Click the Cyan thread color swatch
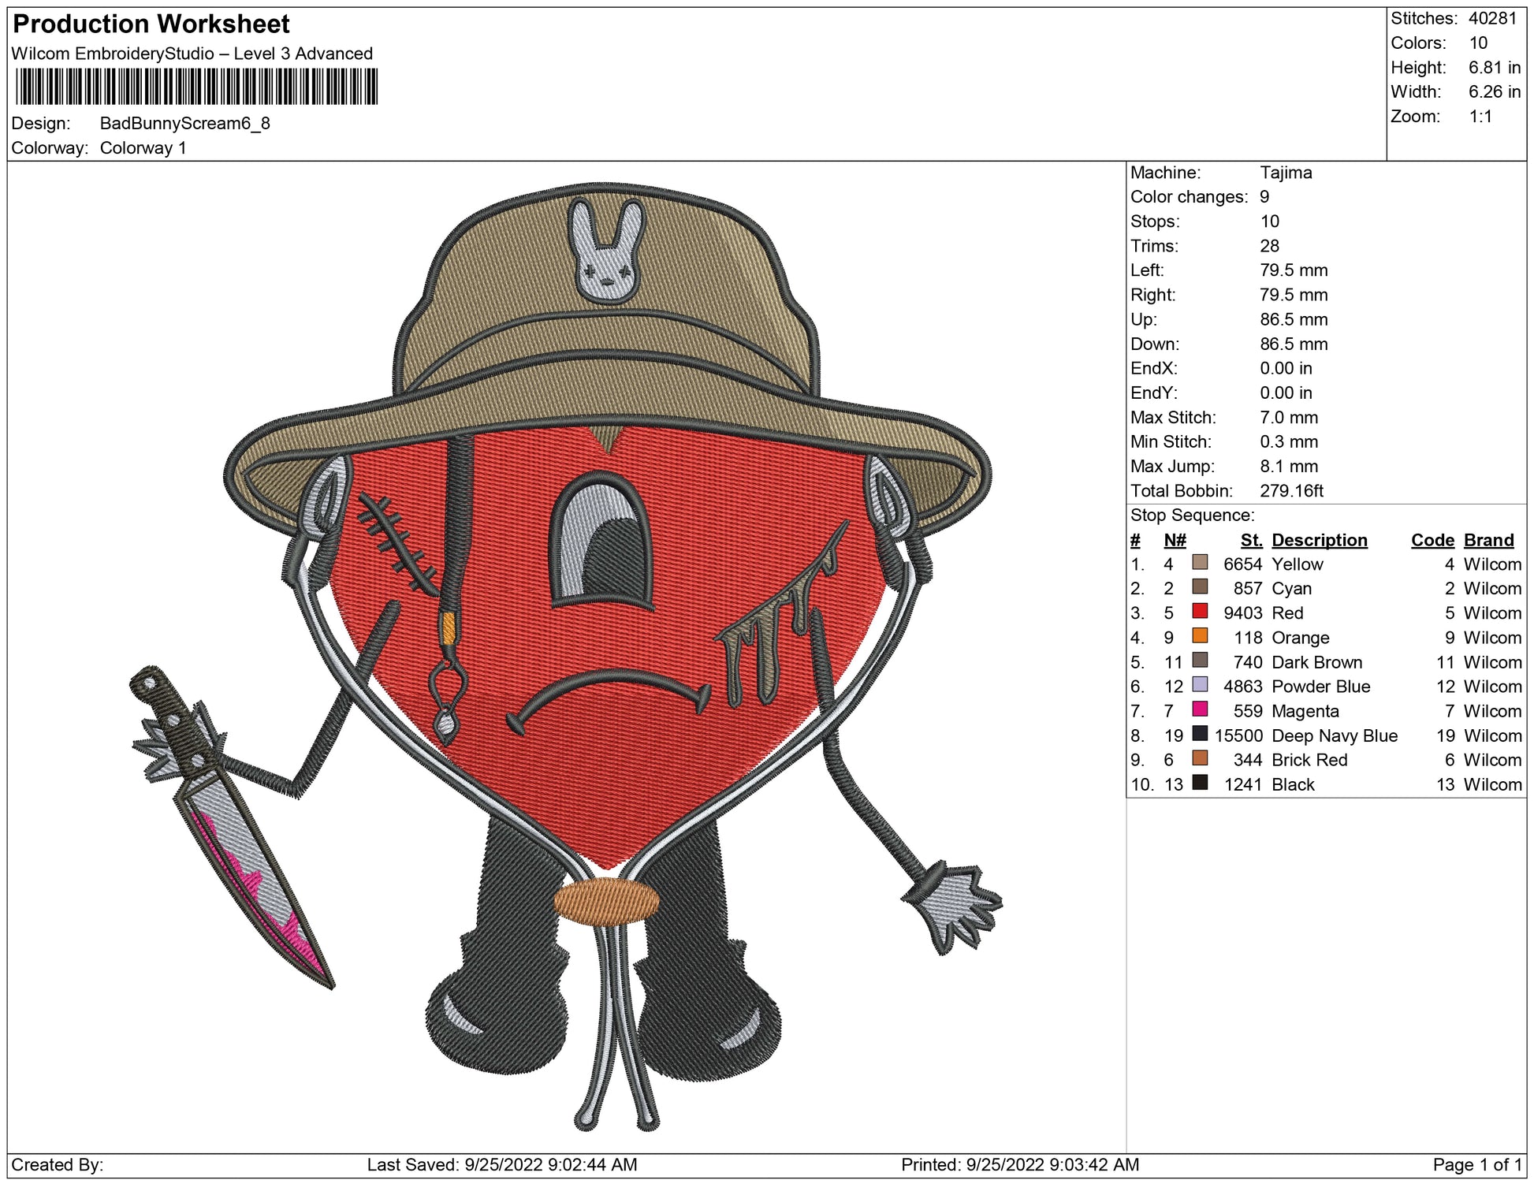Image resolution: width=1534 pixels, height=1180 pixels. pos(1200,586)
